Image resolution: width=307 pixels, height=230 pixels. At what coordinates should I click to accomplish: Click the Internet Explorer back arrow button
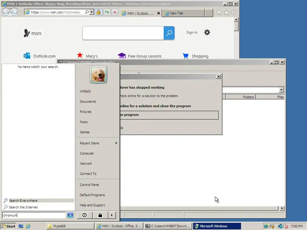(x=6, y=12)
